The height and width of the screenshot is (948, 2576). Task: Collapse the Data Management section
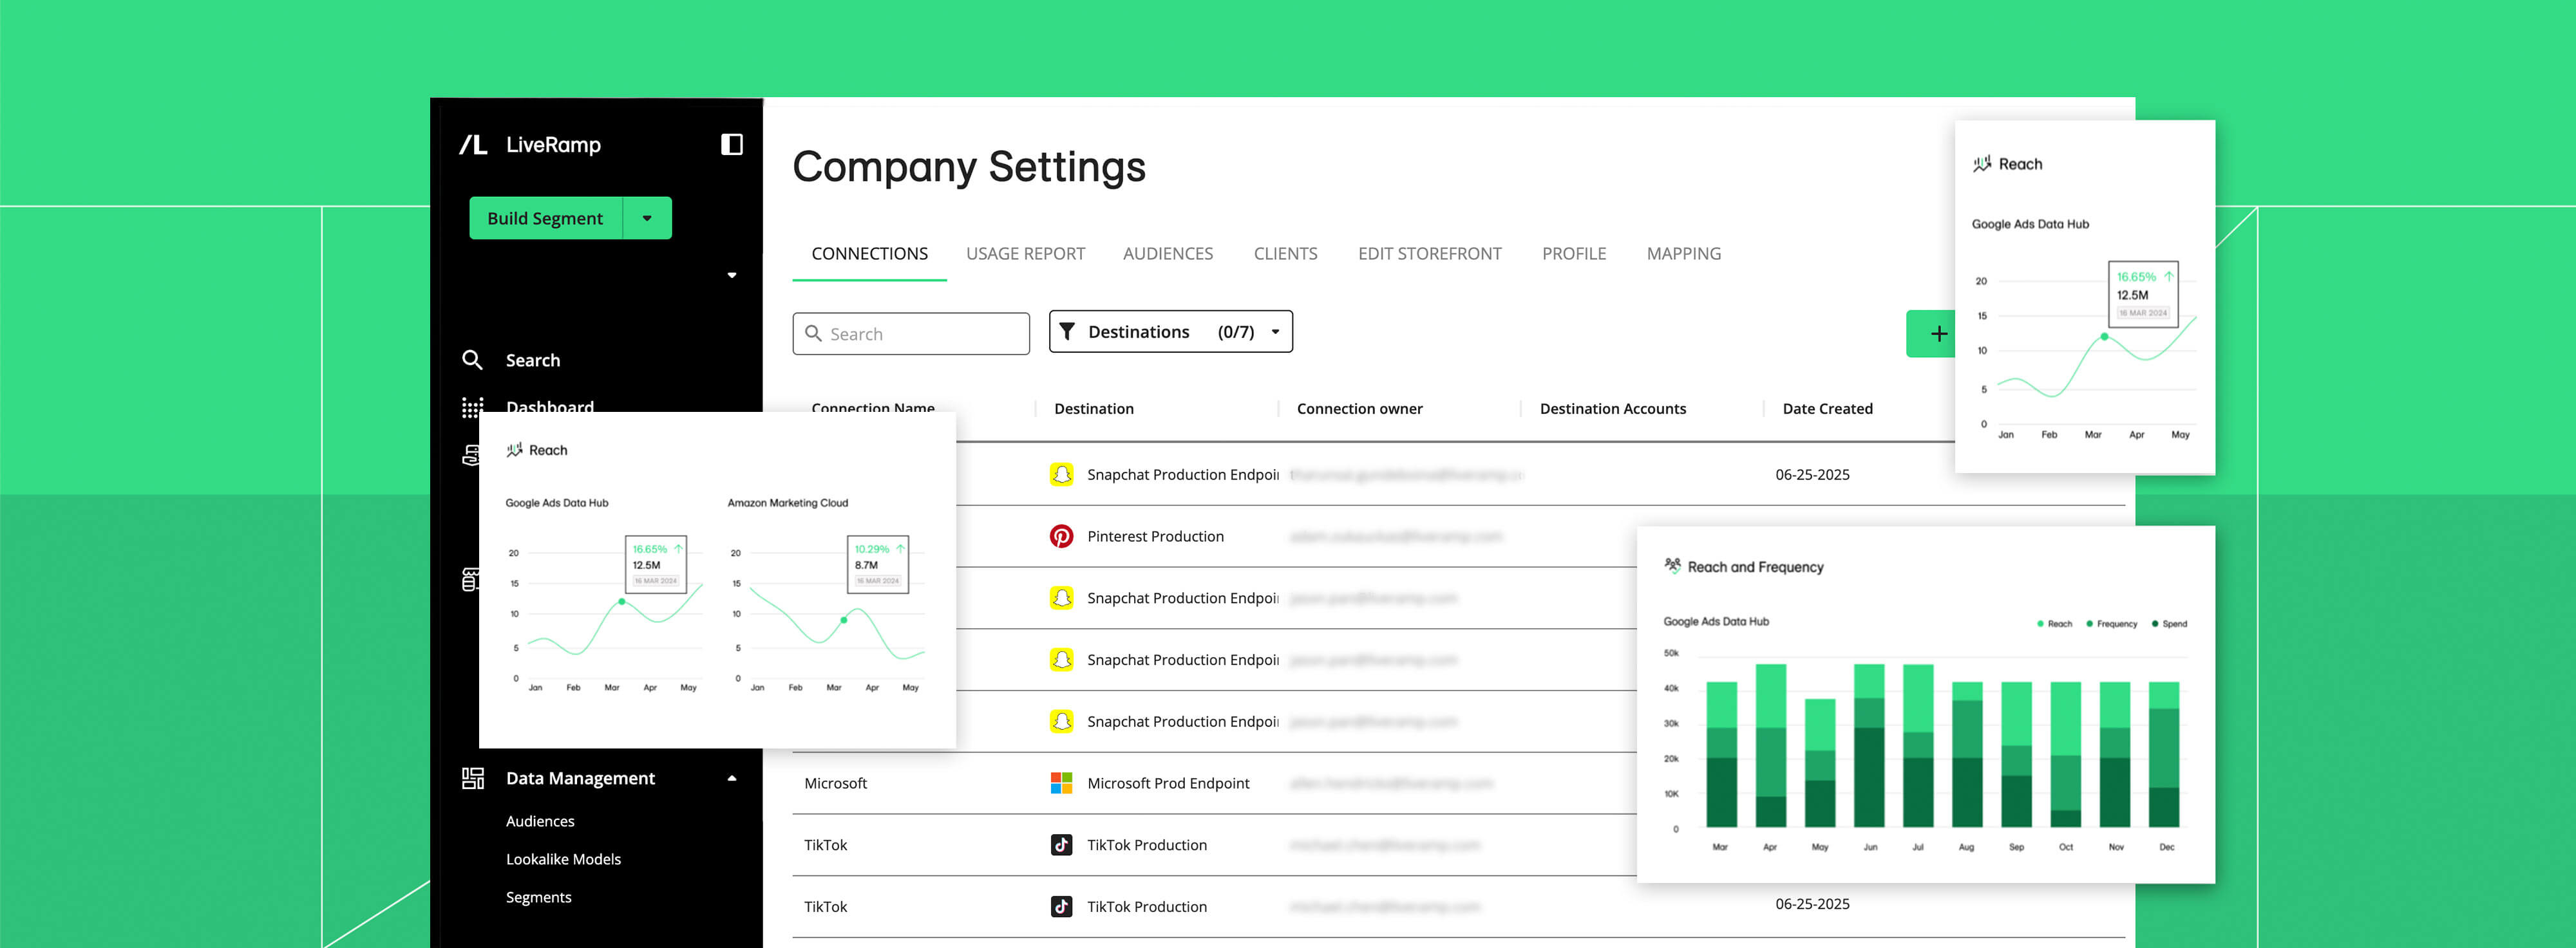pyautogui.click(x=731, y=778)
